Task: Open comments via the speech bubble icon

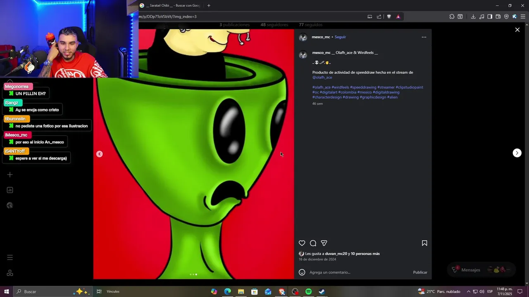Action: pos(313,243)
